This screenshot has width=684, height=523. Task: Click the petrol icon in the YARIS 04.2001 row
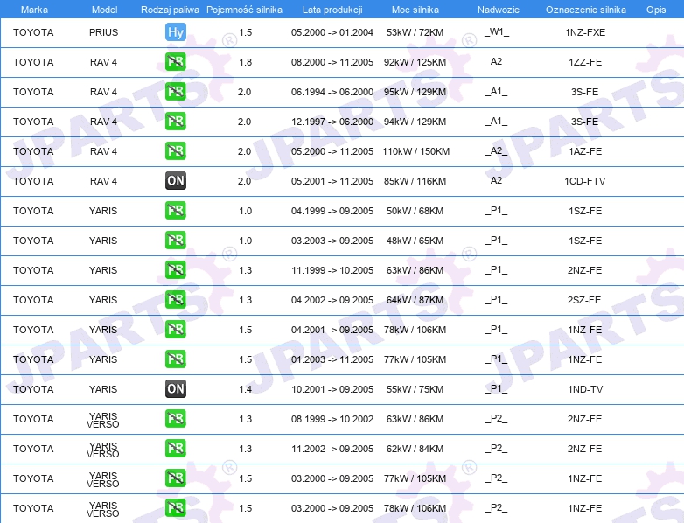(x=176, y=330)
